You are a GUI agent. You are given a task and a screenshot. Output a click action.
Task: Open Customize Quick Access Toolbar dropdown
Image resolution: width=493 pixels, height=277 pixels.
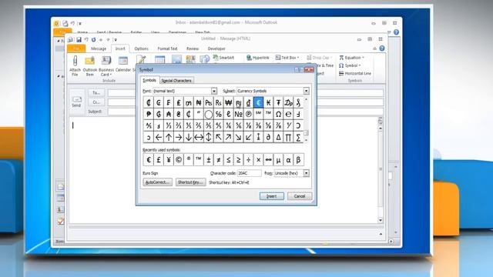(116, 40)
